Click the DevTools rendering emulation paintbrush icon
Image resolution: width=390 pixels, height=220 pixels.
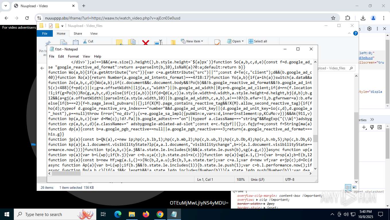372,127
